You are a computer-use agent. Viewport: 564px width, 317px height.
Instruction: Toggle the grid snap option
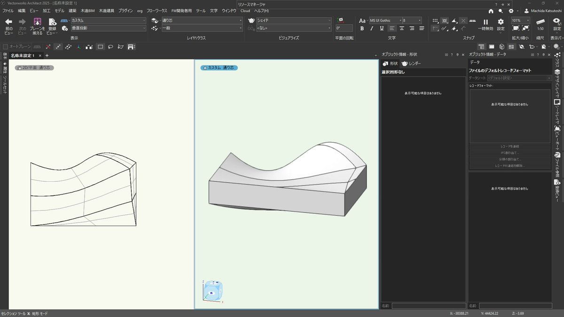pos(435,21)
